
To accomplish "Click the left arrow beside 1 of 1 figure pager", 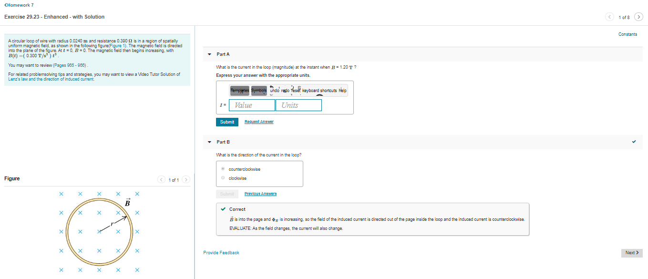I will tap(161, 180).
